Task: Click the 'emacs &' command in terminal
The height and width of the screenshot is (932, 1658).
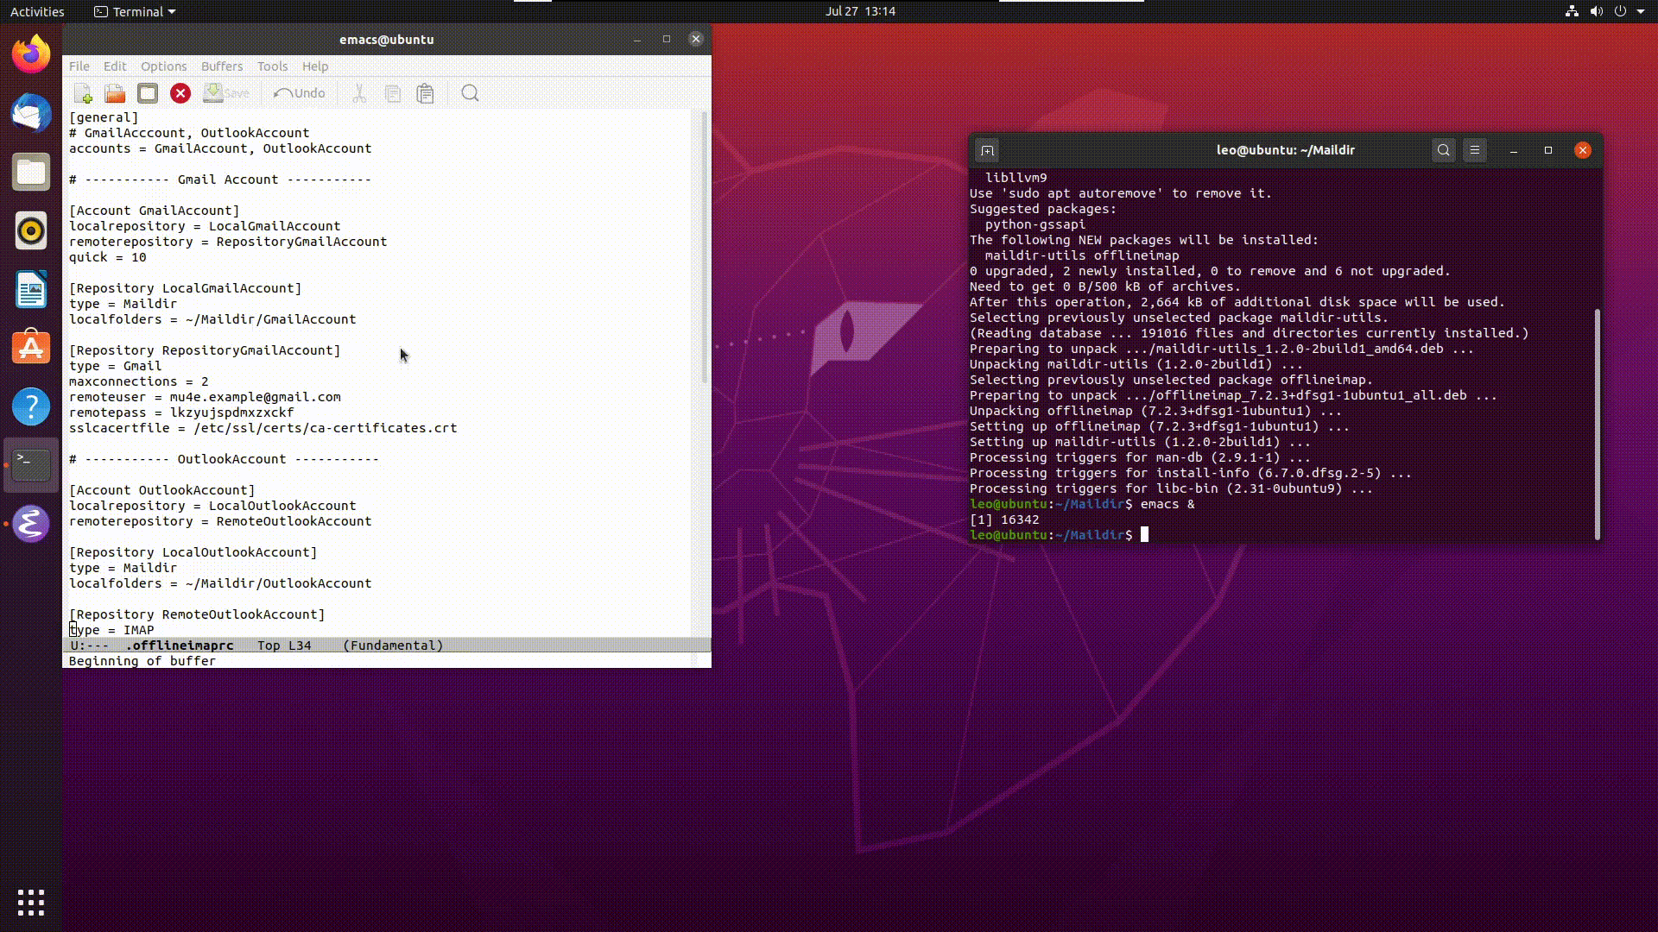Action: [x=1168, y=504]
